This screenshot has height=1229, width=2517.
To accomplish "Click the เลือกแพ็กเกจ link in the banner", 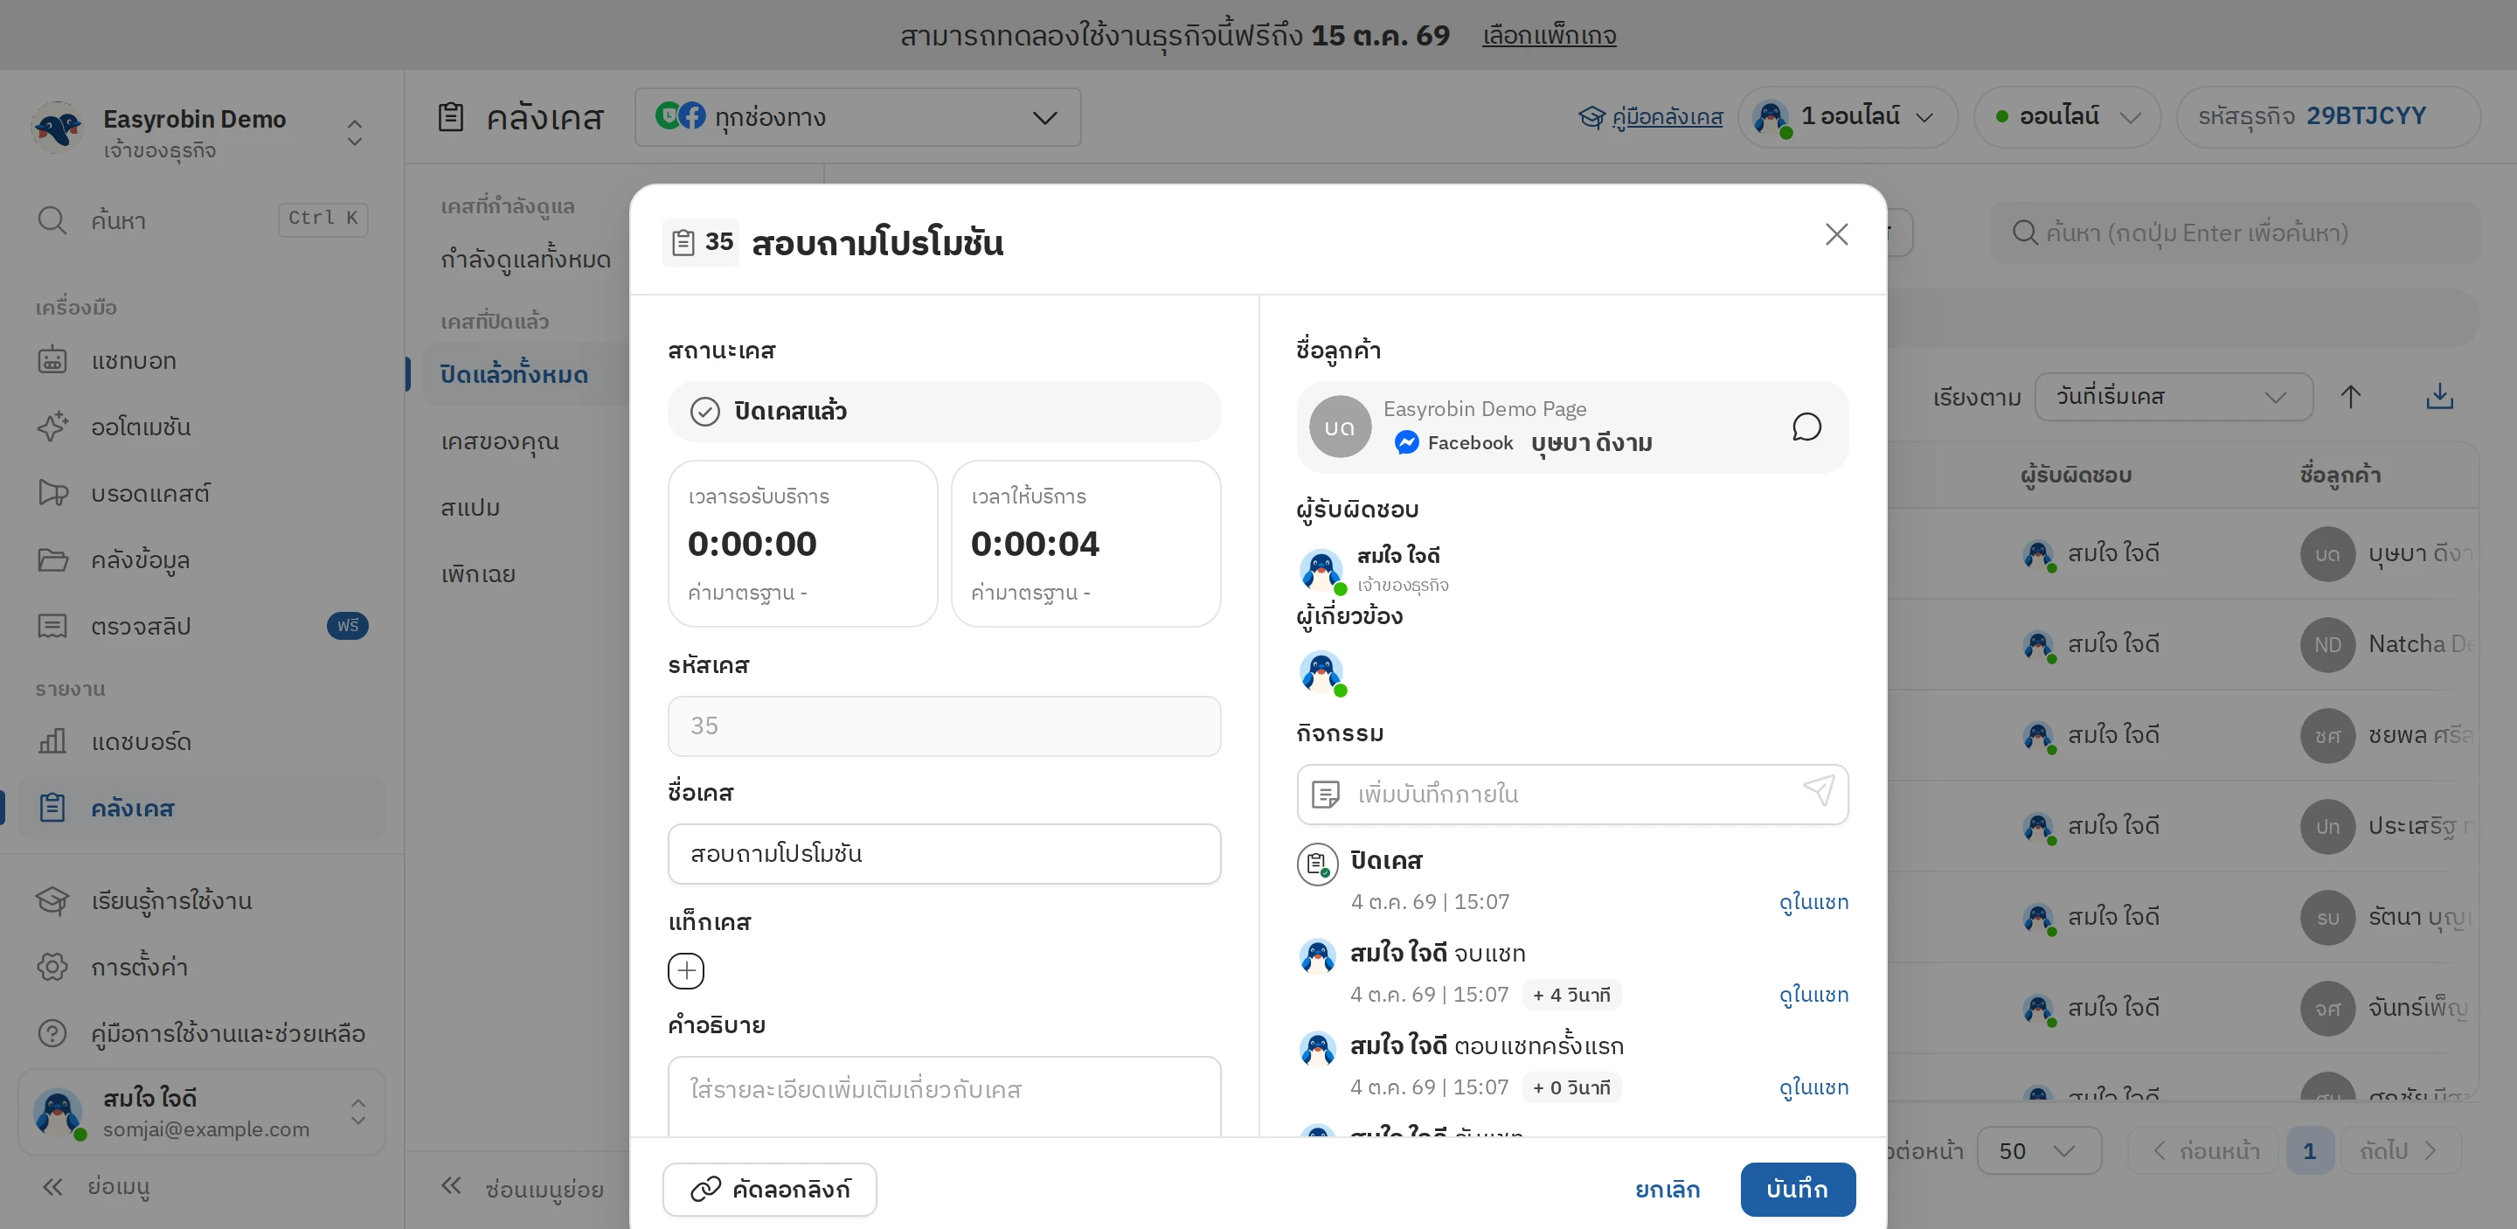I will (x=1549, y=35).
